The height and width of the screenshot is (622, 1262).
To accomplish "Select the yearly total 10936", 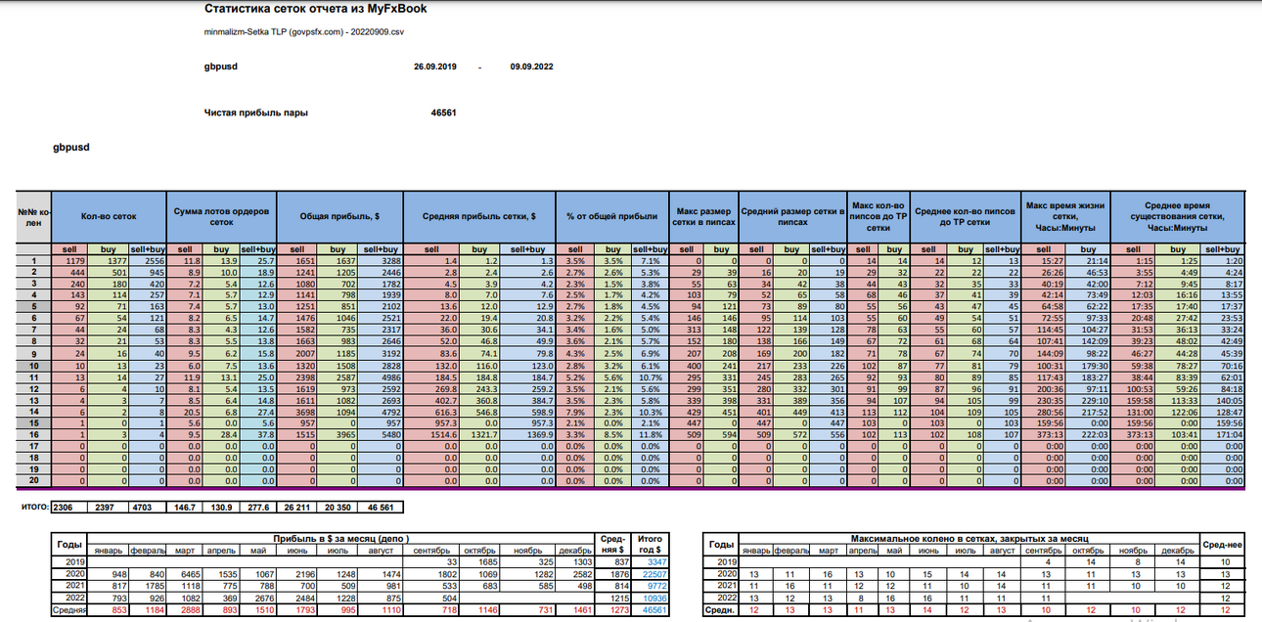I will pyautogui.click(x=651, y=597).
